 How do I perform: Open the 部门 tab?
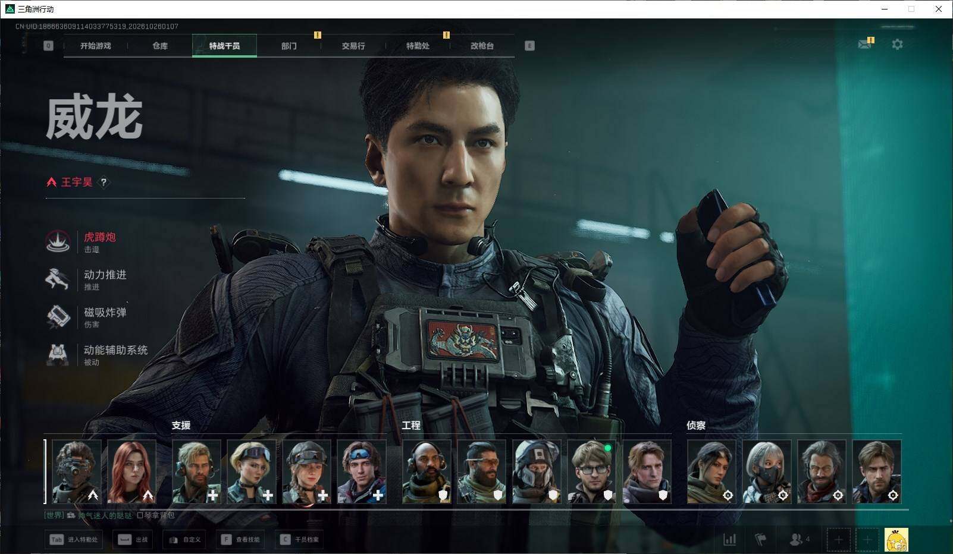[289, 46]
